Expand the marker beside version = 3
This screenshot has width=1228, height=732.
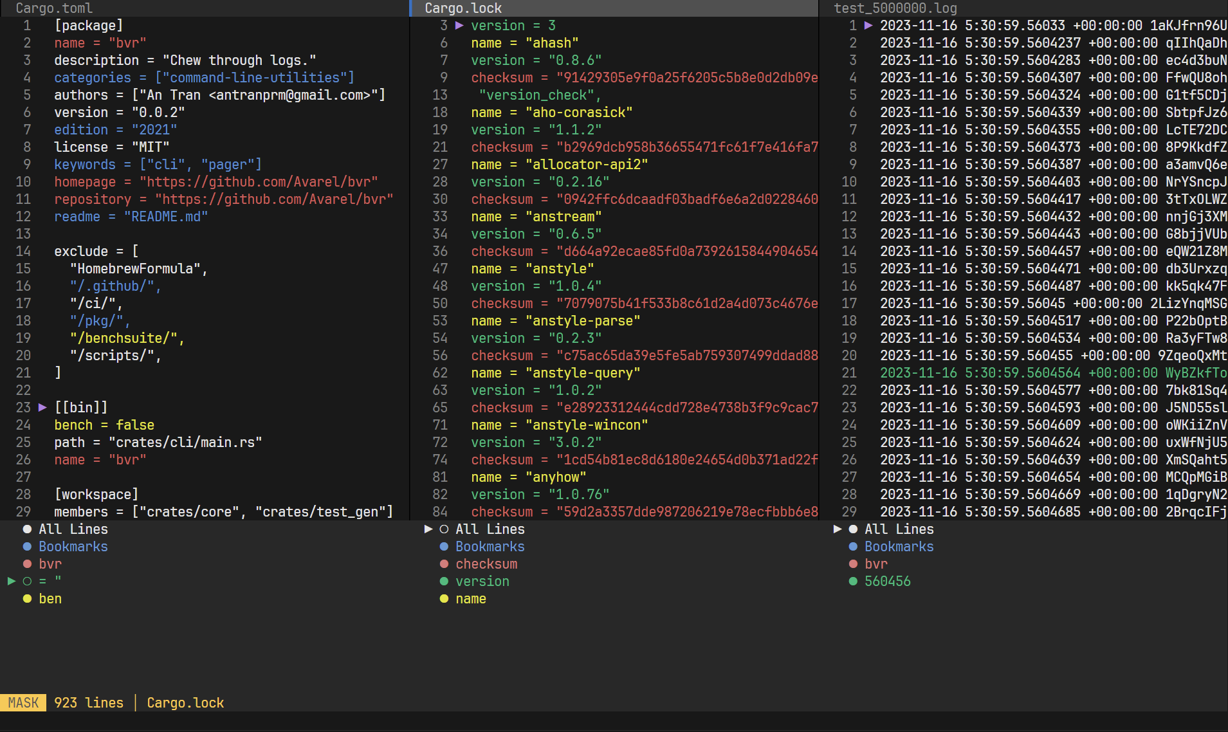(459, 26)
